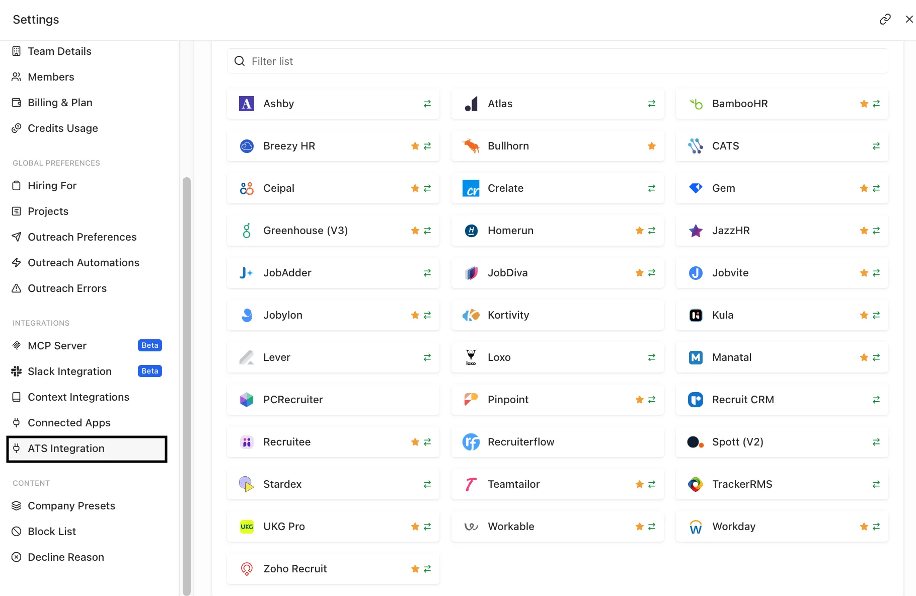Click the Gem diamond logo
916x596 pixels.
696,188
